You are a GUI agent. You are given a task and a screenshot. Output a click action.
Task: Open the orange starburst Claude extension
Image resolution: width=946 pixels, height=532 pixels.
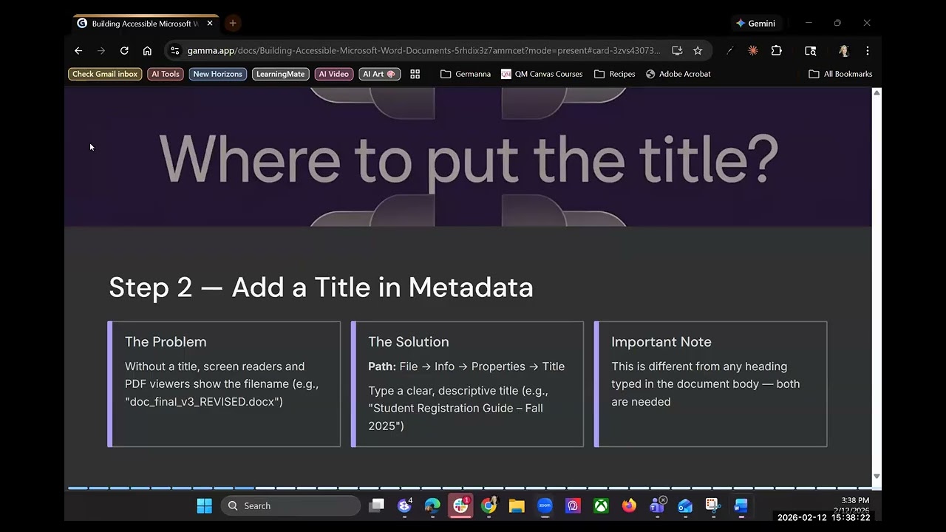pyautogui.click(x=753, y=51)
